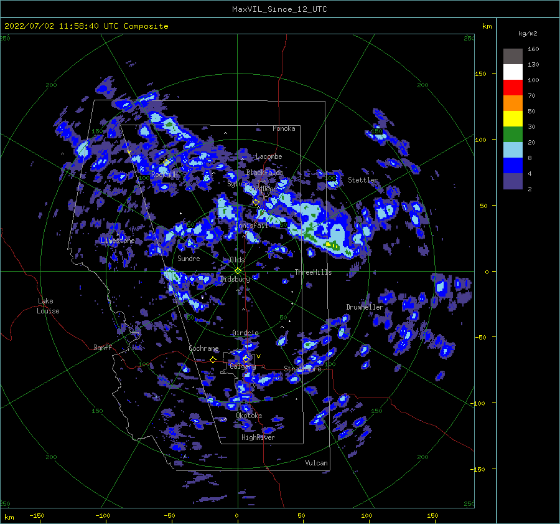
Task: Select the dark gray 160 legend swatch
Action: coord(513,56)
